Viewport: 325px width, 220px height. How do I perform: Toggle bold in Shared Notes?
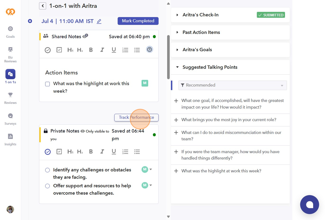click(x=91, y=50)
